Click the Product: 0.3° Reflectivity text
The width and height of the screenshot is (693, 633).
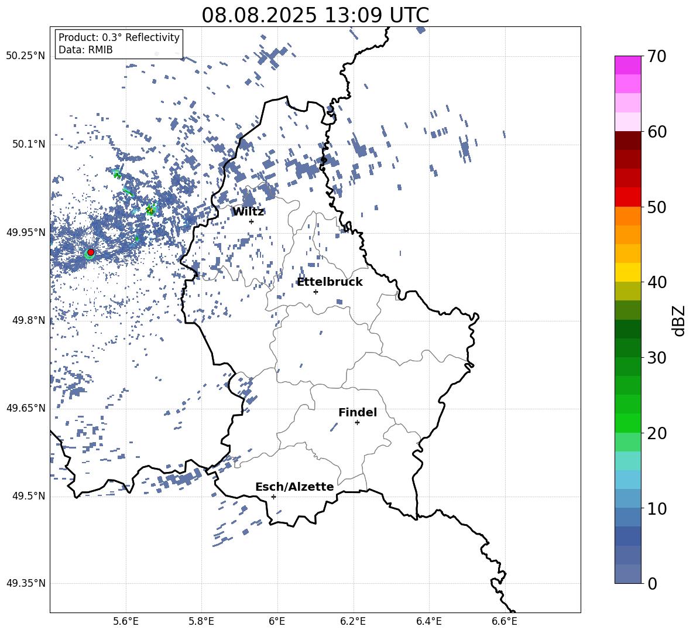point(119,37)
